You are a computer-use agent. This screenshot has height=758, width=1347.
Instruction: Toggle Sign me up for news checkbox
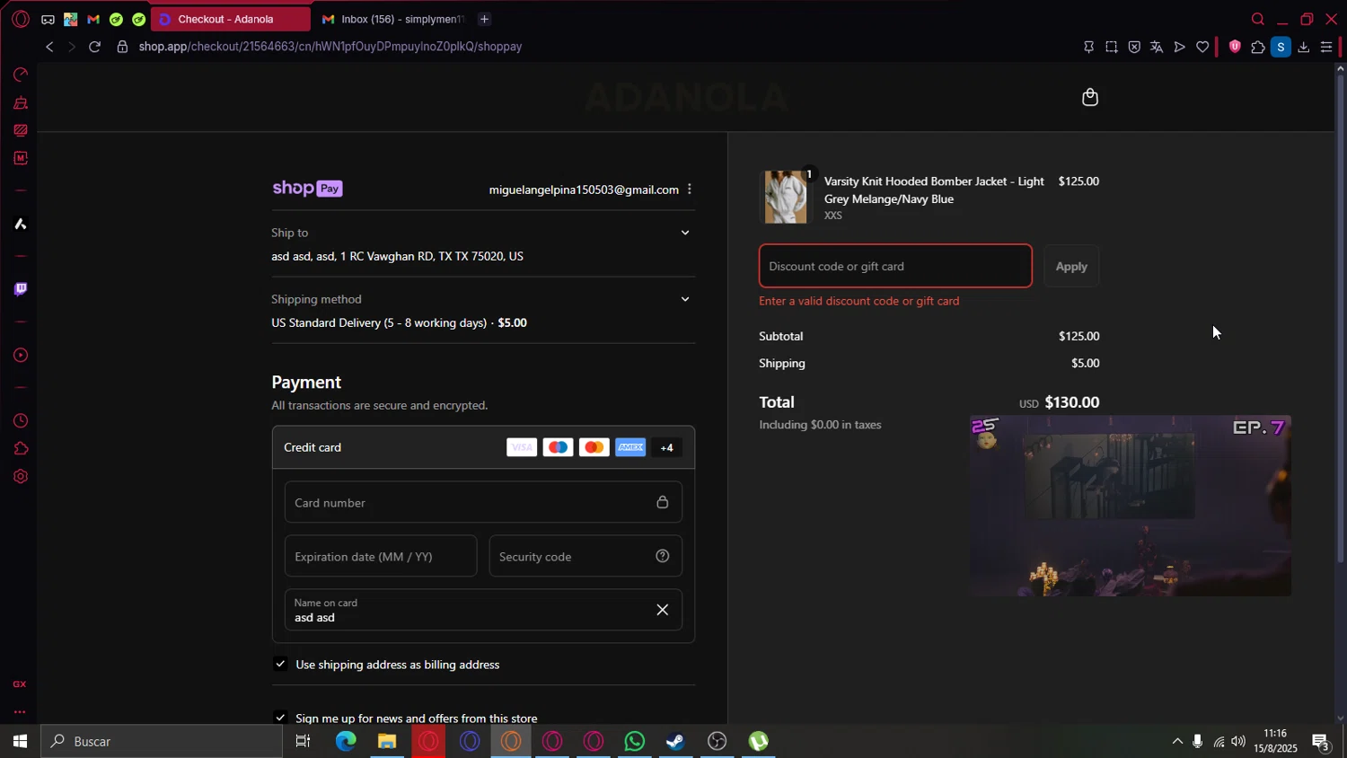[280, 718]
